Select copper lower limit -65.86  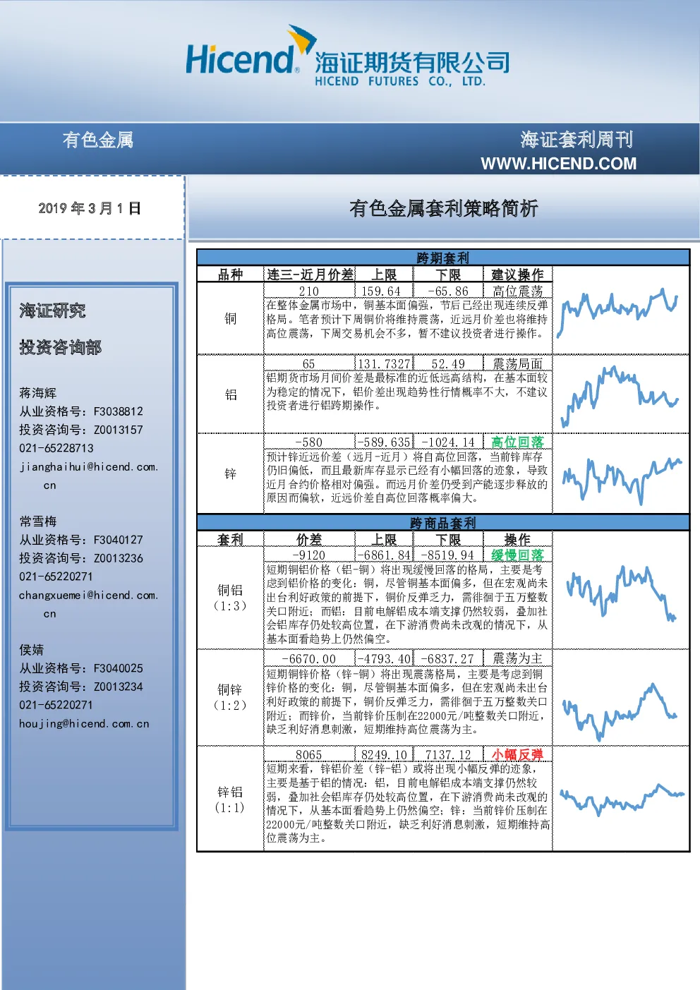[448, 291]
